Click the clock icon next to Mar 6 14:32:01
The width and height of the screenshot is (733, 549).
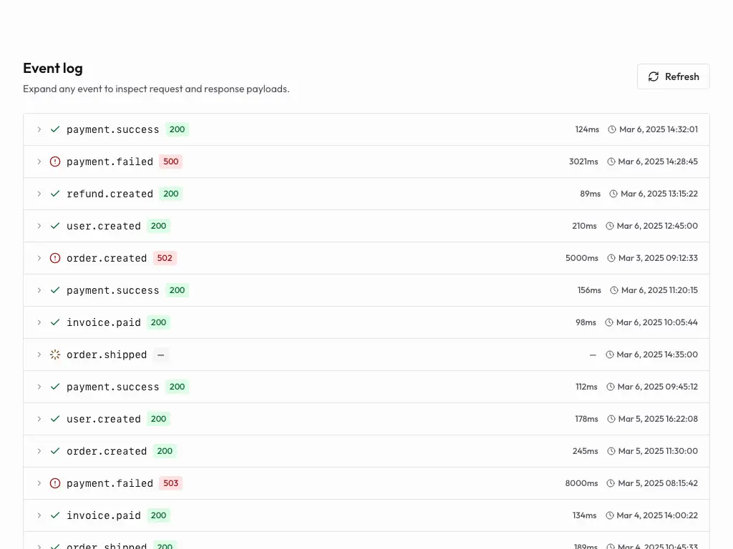pos(613,129)
